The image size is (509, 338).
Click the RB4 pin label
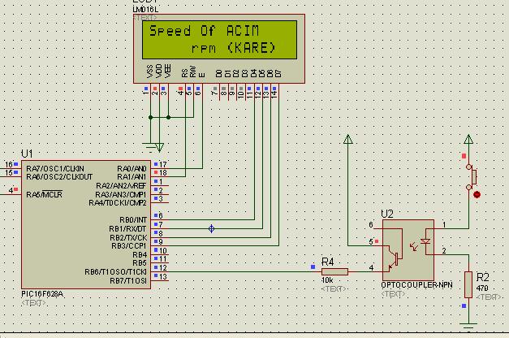click(140, 255)
